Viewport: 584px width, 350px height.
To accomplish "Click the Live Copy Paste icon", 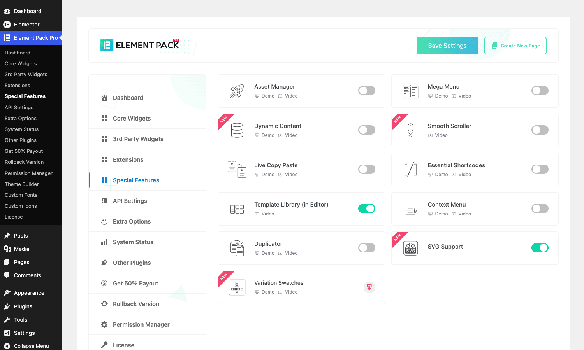I will click(237, 170).
